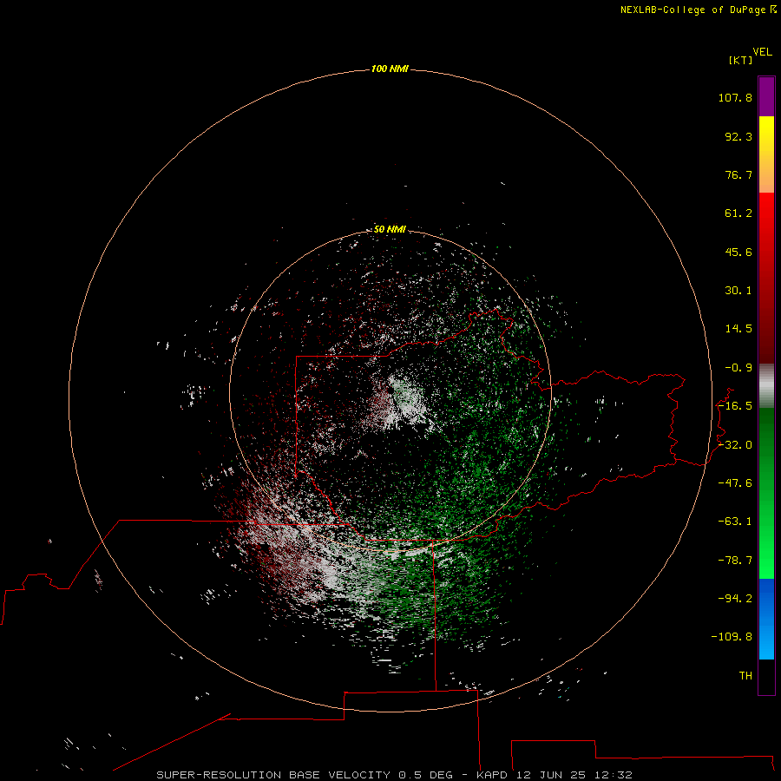781x781 pixels.
Task: Click the gray near-zero segment of color bar
Action: coord(766,385)
